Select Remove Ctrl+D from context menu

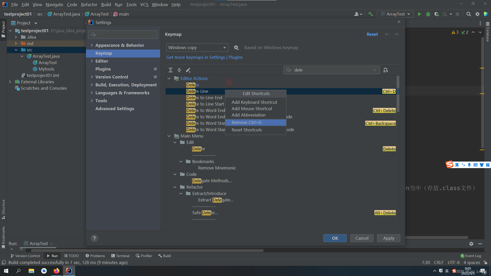point(246,122)
